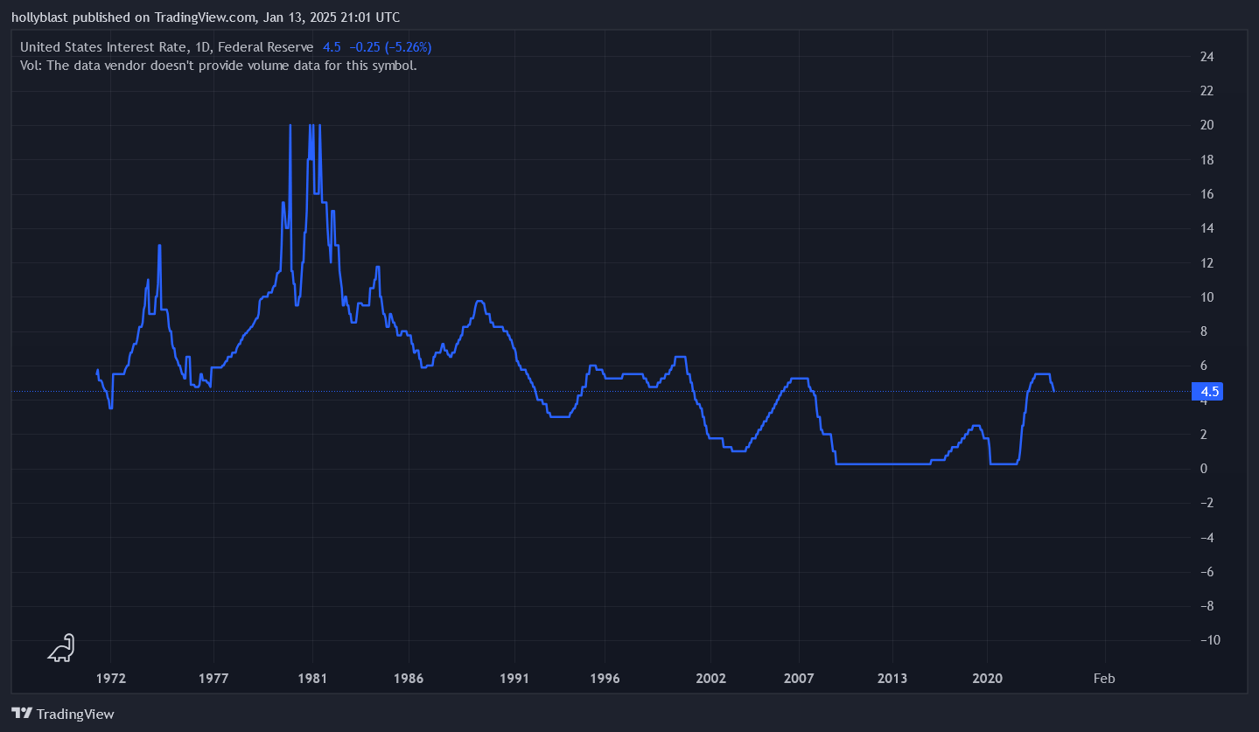Click the 1996 label on time axis
This screenshot has height=732, width=1259.
tap(605, 678)
